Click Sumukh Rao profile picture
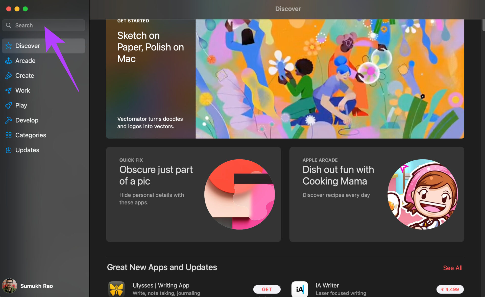 (x=10, y=286)
